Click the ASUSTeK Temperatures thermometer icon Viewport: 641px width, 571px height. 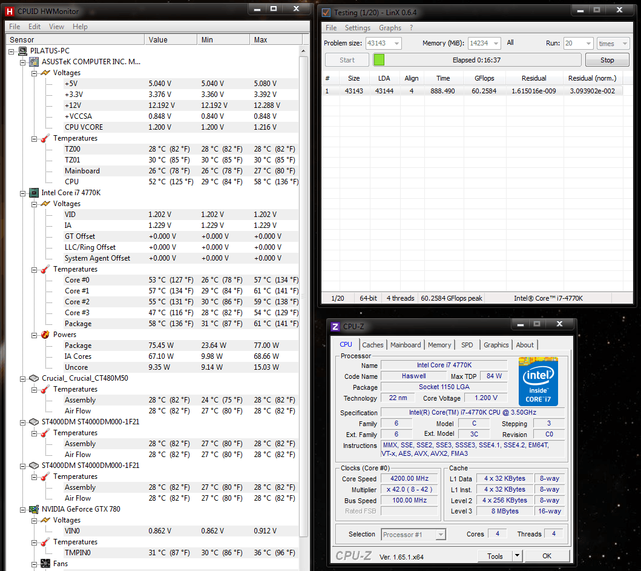(x=45, y=138)
